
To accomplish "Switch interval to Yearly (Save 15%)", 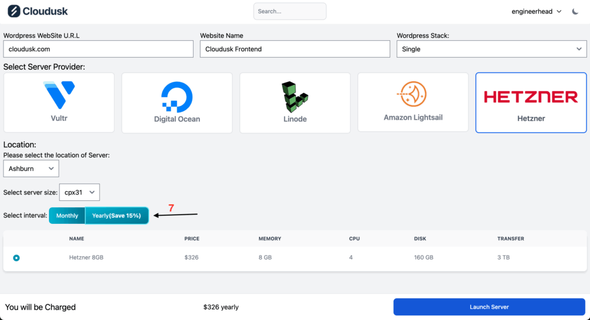I will pos(116,216).
